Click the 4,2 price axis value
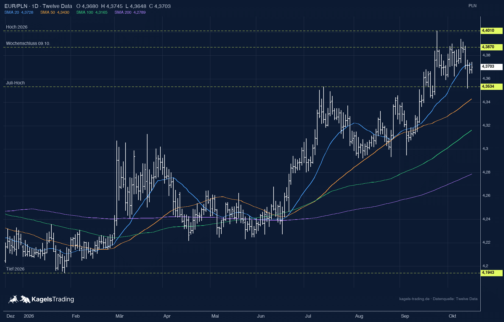 (x=485, y=266)
